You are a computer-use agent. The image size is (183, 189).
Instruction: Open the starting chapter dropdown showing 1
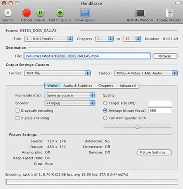click(104, 39)
